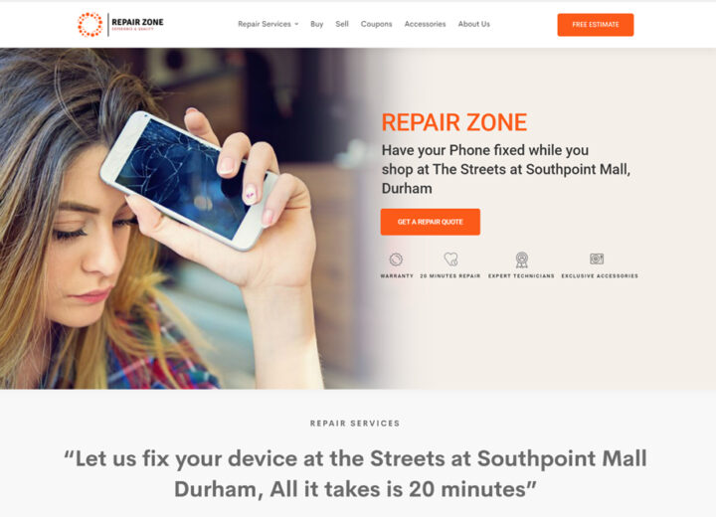Open the Sell menu item
716x517 pixels.
tap(341, 24)
